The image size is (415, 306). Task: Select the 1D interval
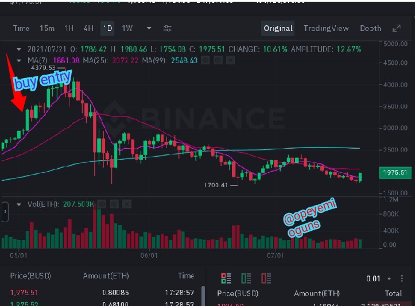[107, 28]
